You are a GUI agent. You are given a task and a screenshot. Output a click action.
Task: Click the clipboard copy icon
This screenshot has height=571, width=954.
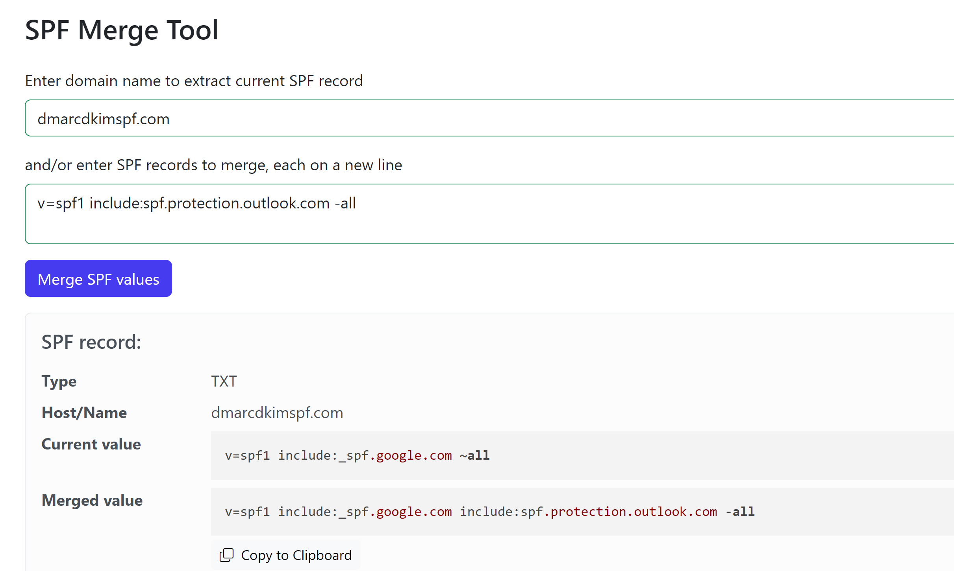click(x=226, y=555)
